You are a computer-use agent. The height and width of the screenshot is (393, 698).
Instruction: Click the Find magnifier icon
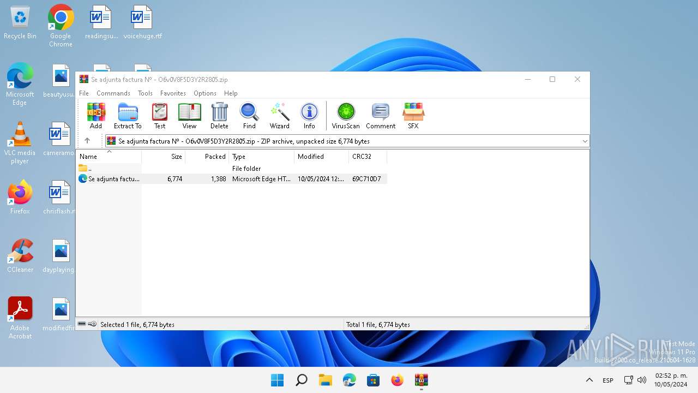click(249, 116)
